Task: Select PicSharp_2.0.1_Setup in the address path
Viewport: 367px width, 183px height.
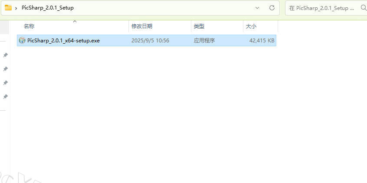Action: 48,8
